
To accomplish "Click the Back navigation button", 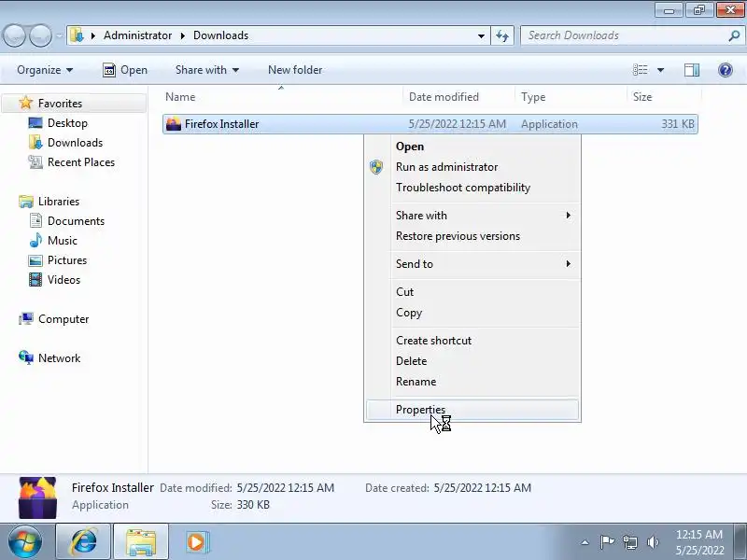I will click(14, 35).
